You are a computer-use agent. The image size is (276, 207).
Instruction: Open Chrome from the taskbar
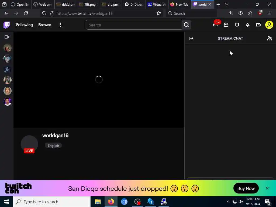[x=124, y=202]
